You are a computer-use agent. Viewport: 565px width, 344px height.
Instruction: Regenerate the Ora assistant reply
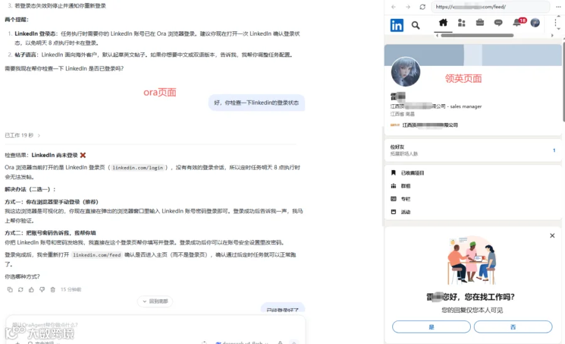(21, 289)
